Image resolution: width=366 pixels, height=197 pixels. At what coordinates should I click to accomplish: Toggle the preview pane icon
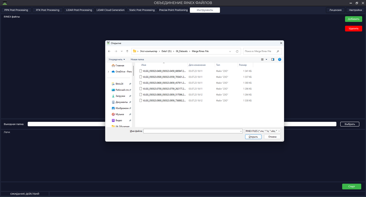(273, 59)
